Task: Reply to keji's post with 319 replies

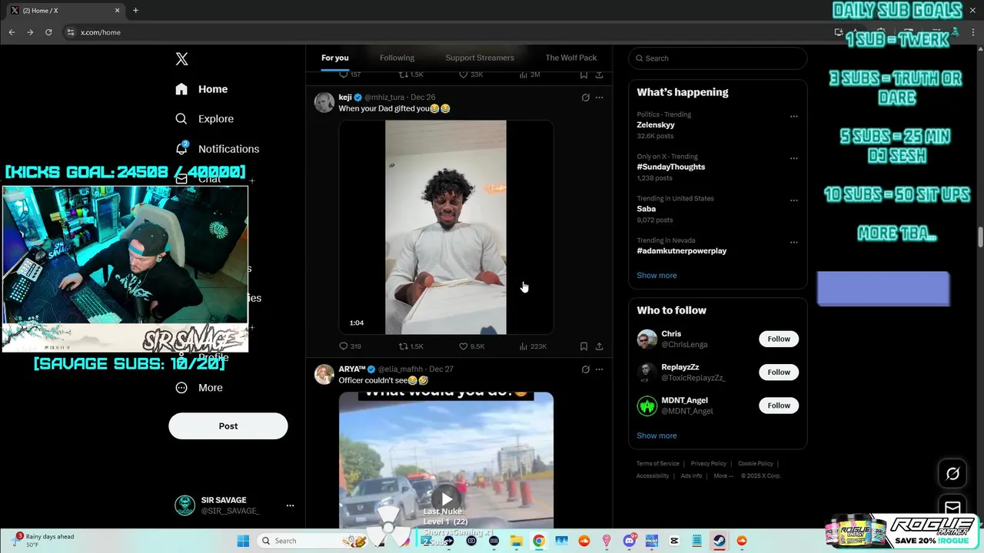Action: pyautogui.click(x=350, y=346)
